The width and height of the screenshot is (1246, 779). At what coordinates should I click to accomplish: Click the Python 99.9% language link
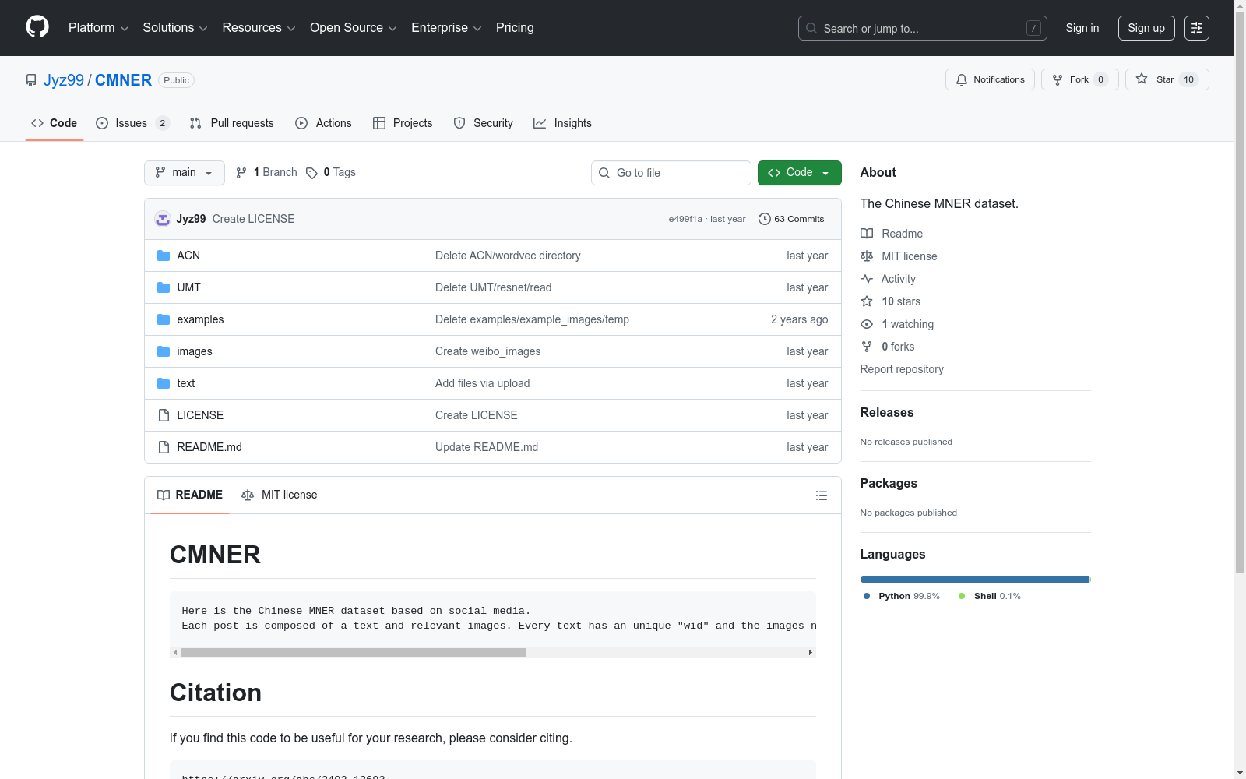(x=902, y=596)
